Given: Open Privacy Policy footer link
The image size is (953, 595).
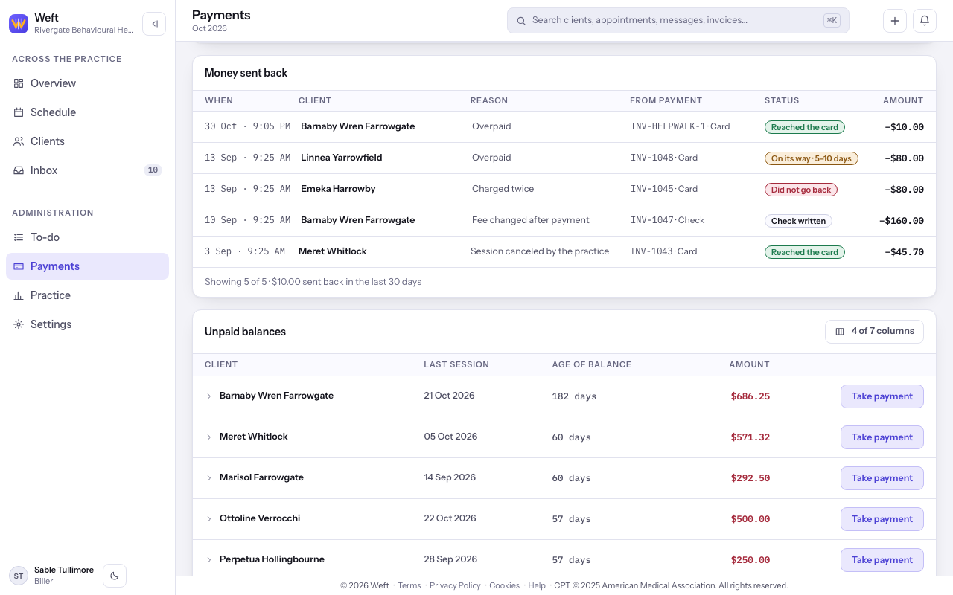Looking at the screenshot, I should point(455,585).
